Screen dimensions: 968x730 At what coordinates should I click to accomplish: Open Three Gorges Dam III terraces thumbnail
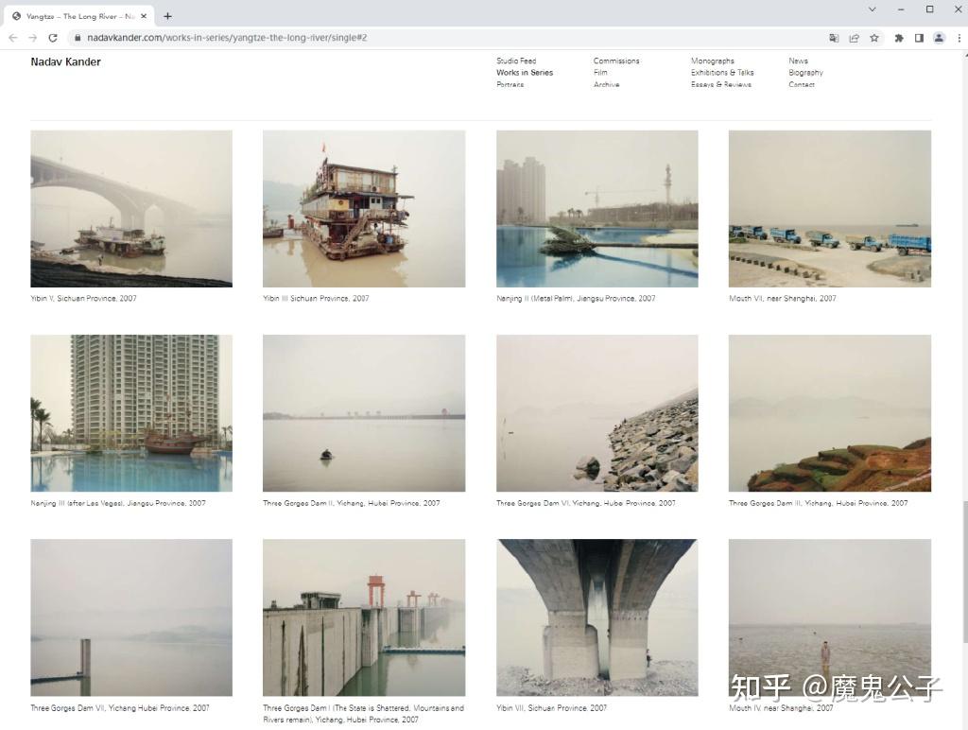830,413
